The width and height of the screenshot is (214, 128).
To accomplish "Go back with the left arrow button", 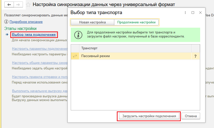I will [x=9, y=5].
